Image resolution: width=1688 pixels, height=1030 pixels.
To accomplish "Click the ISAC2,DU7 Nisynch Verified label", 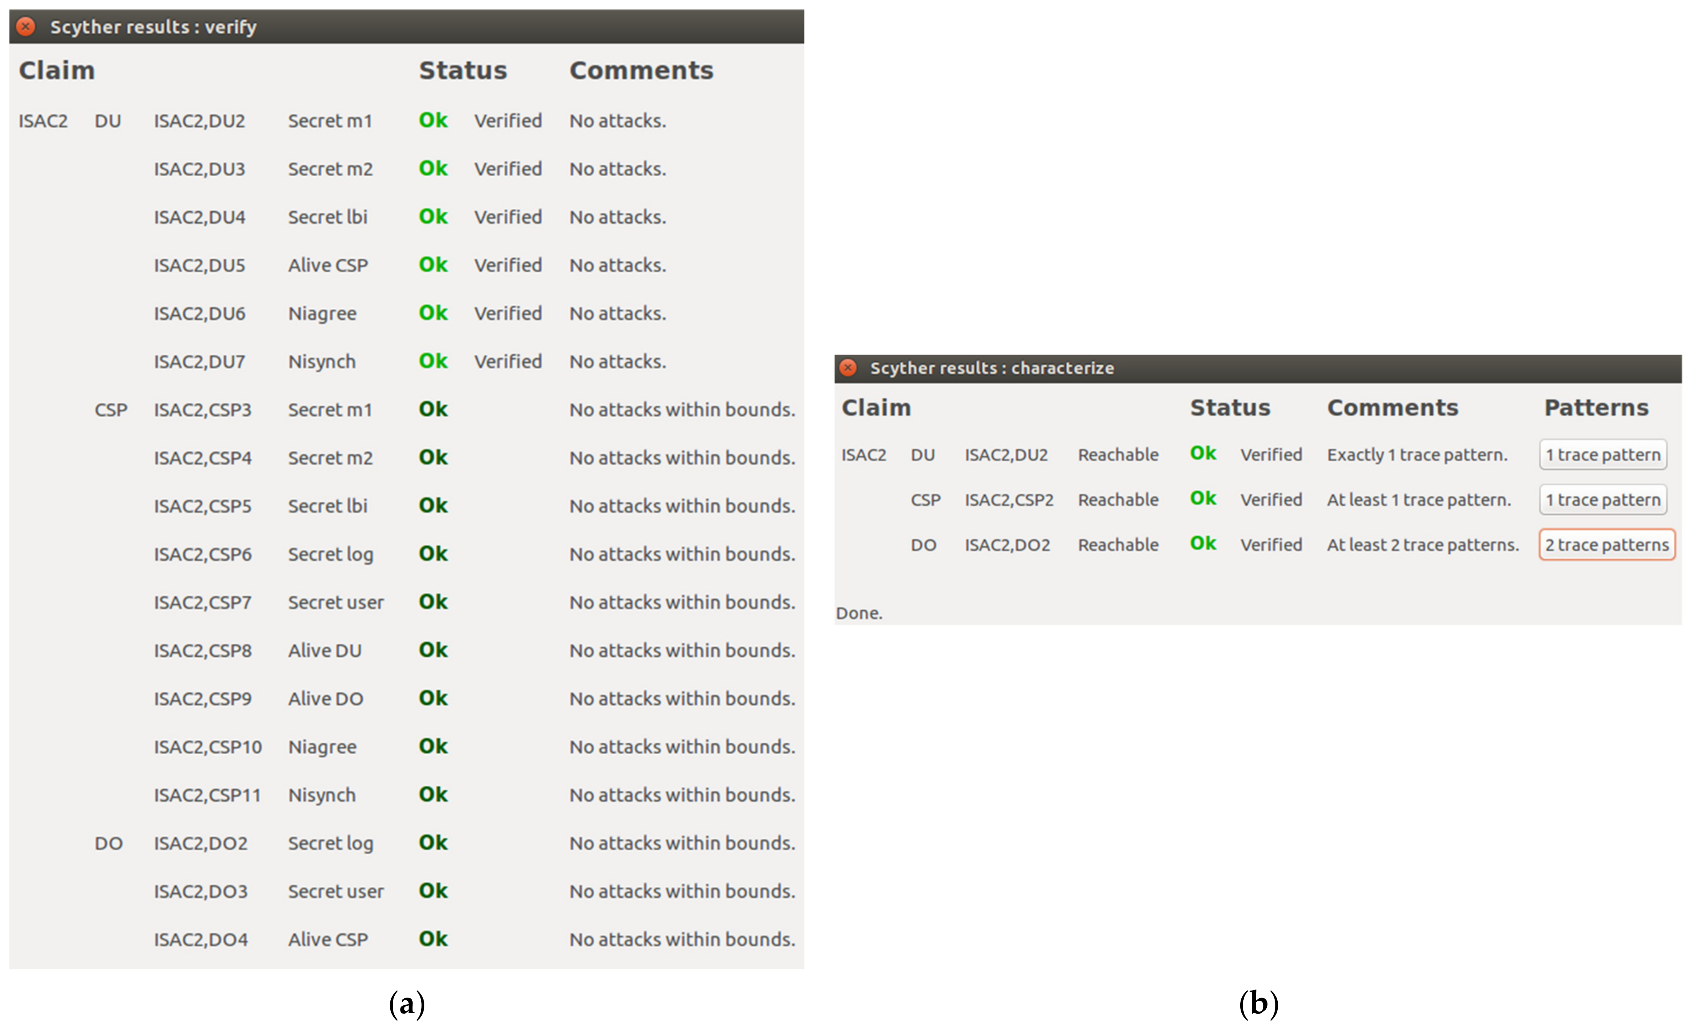I will (x=508, y=362).
